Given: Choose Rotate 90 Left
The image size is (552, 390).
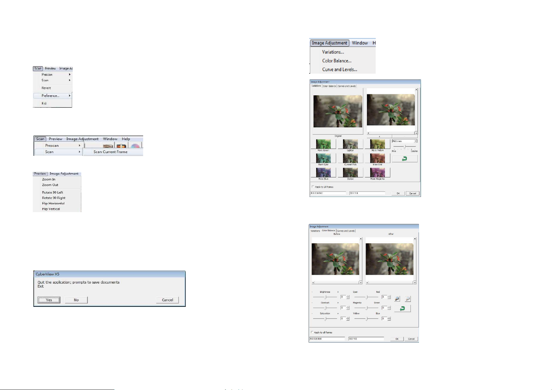Looking at the screenshot, I should pyautogui.click(x=52, y=193).
